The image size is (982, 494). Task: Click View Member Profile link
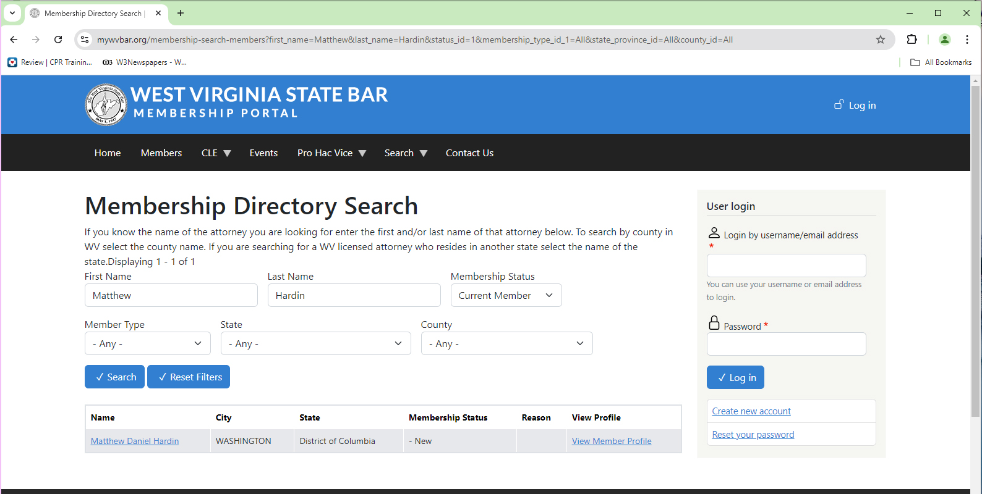click(612, 441)
